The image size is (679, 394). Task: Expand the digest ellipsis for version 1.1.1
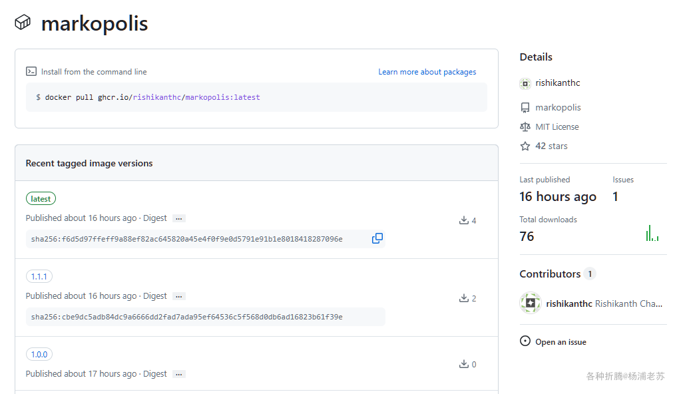pos(178,296)
